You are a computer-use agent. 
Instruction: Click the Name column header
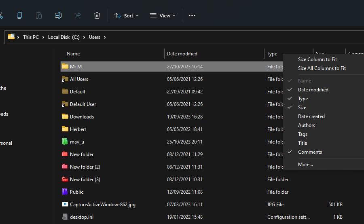pos(73,54)
